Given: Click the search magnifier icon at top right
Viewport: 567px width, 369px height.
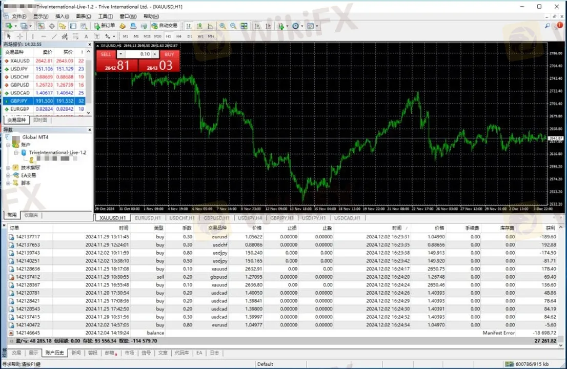Looking at the screenshot, I should tap(547, 26).
